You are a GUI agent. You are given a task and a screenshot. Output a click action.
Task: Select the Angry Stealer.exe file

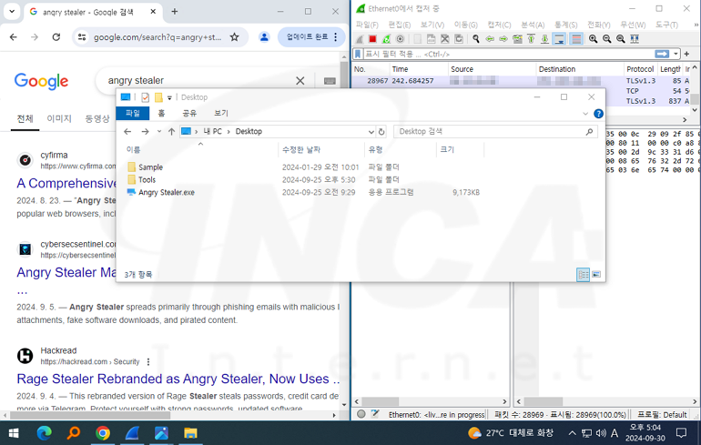pos(167,193)
